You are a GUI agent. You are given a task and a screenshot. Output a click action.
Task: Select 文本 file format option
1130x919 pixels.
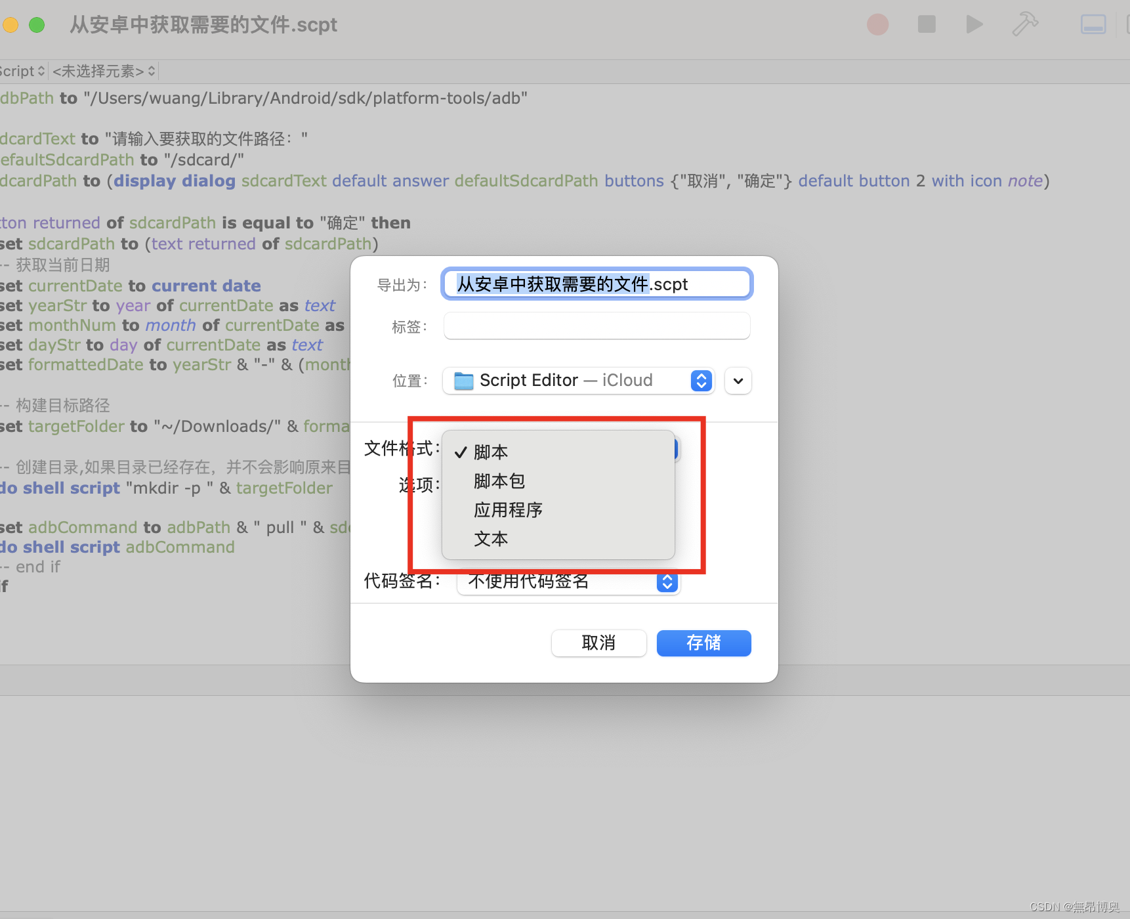point(558,539)
